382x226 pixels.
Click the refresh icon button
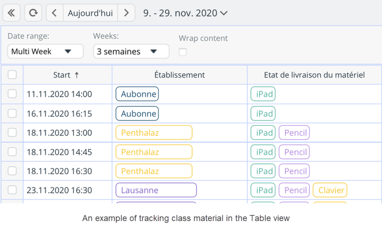33,13
